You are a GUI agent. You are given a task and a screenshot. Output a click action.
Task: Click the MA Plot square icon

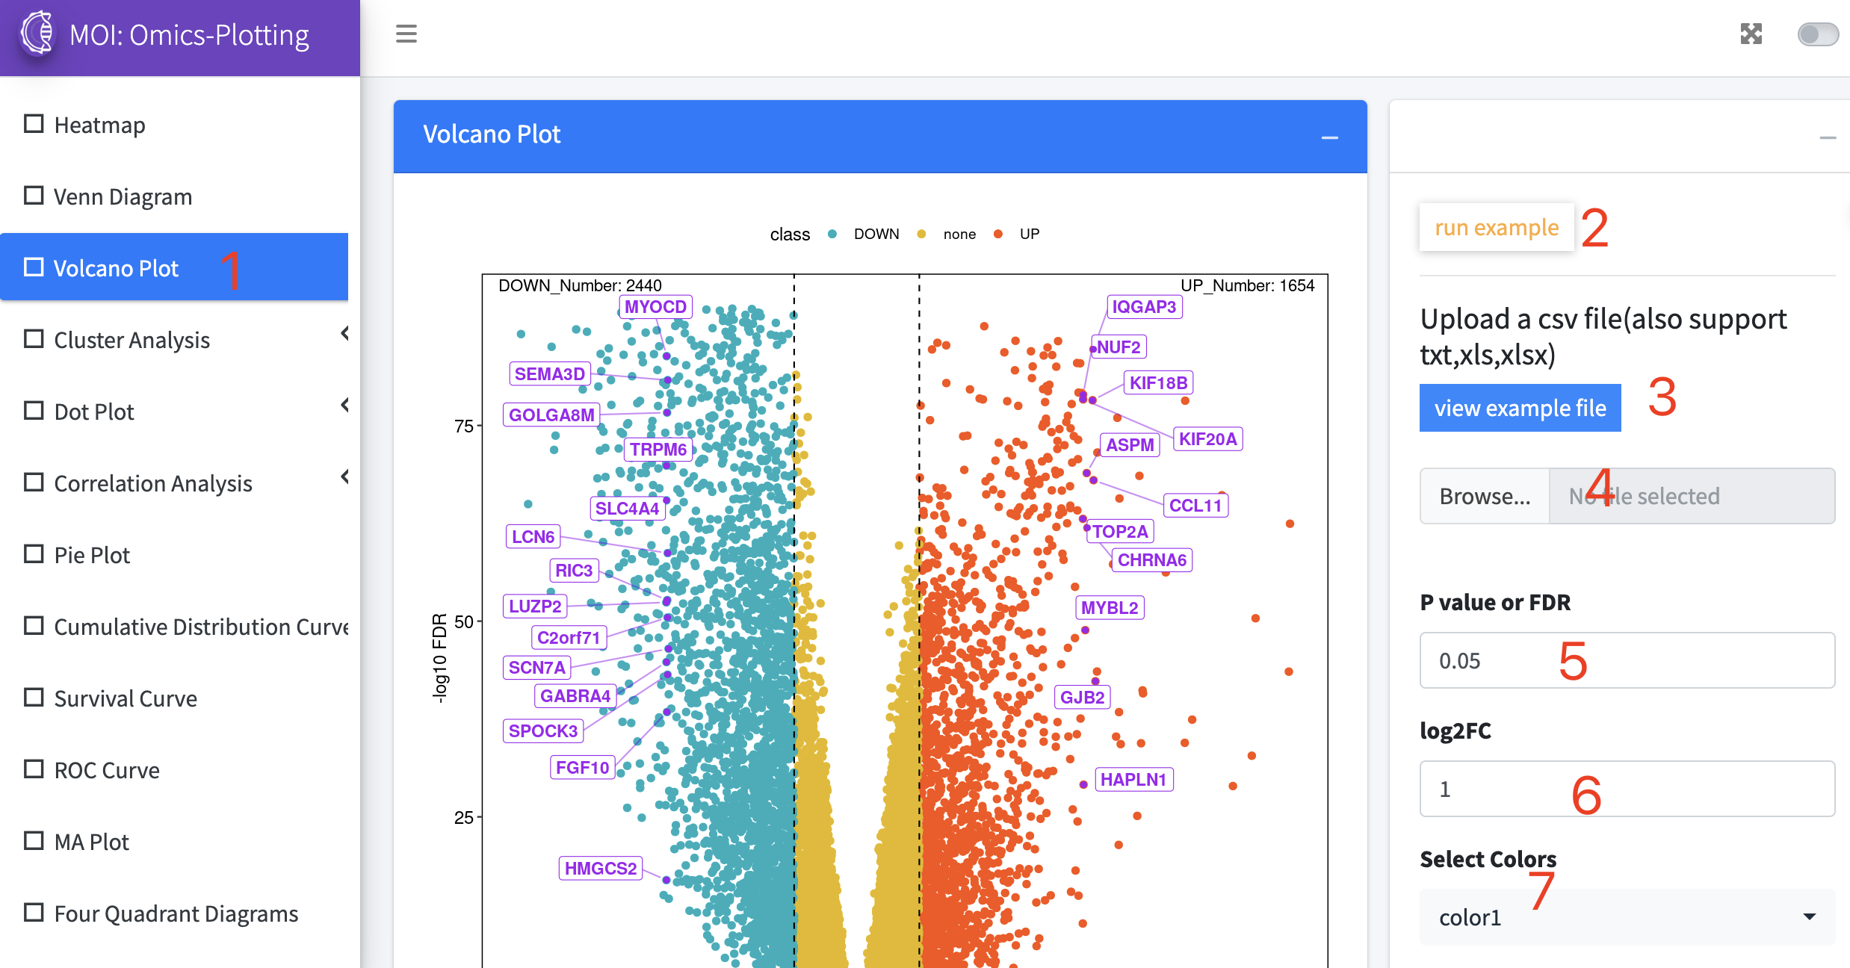[x=34, y=840]
